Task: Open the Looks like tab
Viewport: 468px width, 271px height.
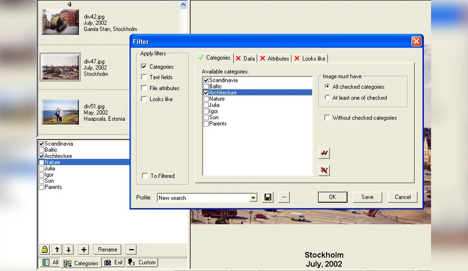Action: [310, 58]
